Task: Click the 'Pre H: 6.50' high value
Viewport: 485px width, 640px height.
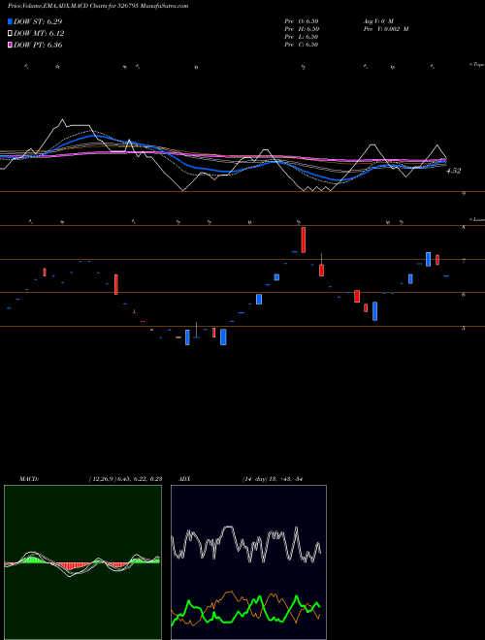Action: click(302, 29)
